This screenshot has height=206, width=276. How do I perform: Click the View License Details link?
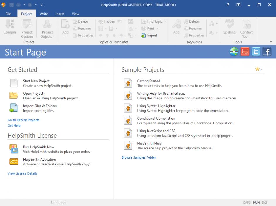[x=22, y=174]
